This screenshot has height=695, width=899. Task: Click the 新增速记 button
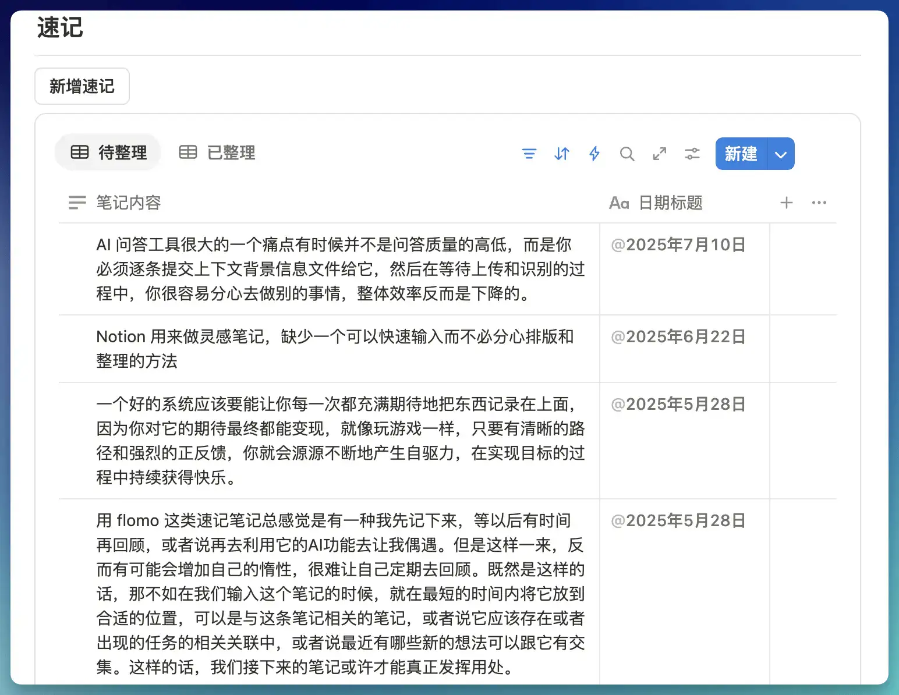click(82, 86)
